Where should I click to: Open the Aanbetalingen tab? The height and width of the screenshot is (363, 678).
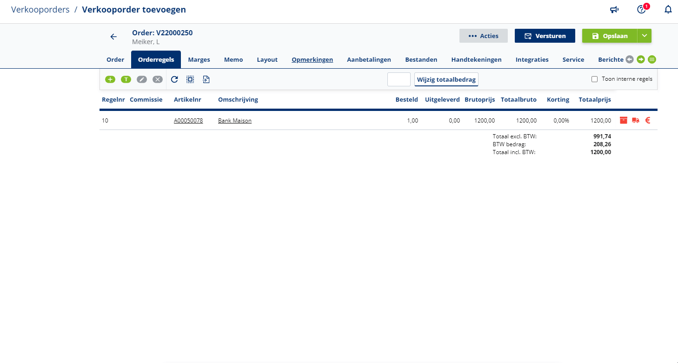click(369, 59)
